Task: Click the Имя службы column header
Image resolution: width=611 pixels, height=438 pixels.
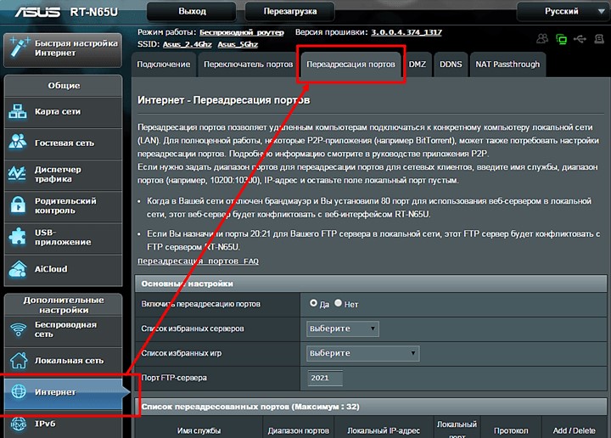Action: click(199, 430)
